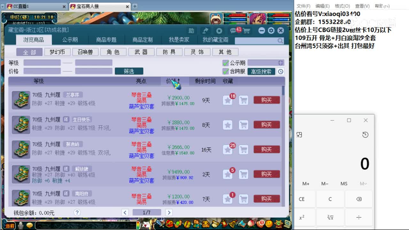
Task: Select the 武器 category tab
Action: pos(141,52)
